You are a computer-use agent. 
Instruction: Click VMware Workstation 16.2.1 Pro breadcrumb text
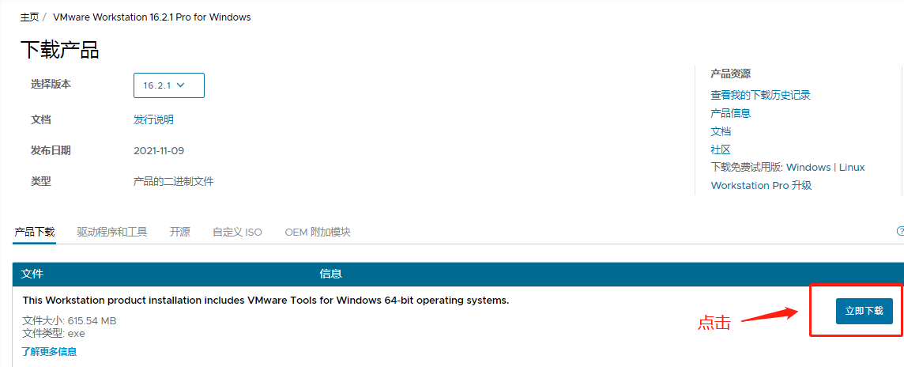click(x=153, y=17)
